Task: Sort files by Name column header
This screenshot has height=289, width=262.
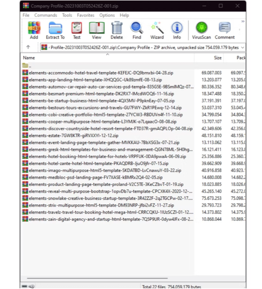Action: tap(29, 58)
